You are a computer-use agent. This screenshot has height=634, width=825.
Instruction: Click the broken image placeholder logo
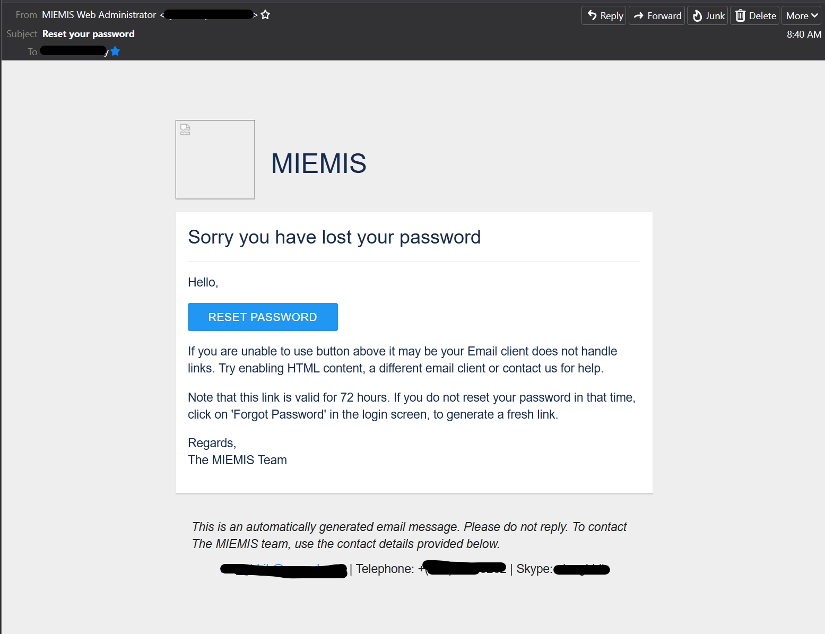(x=215, y=160)
